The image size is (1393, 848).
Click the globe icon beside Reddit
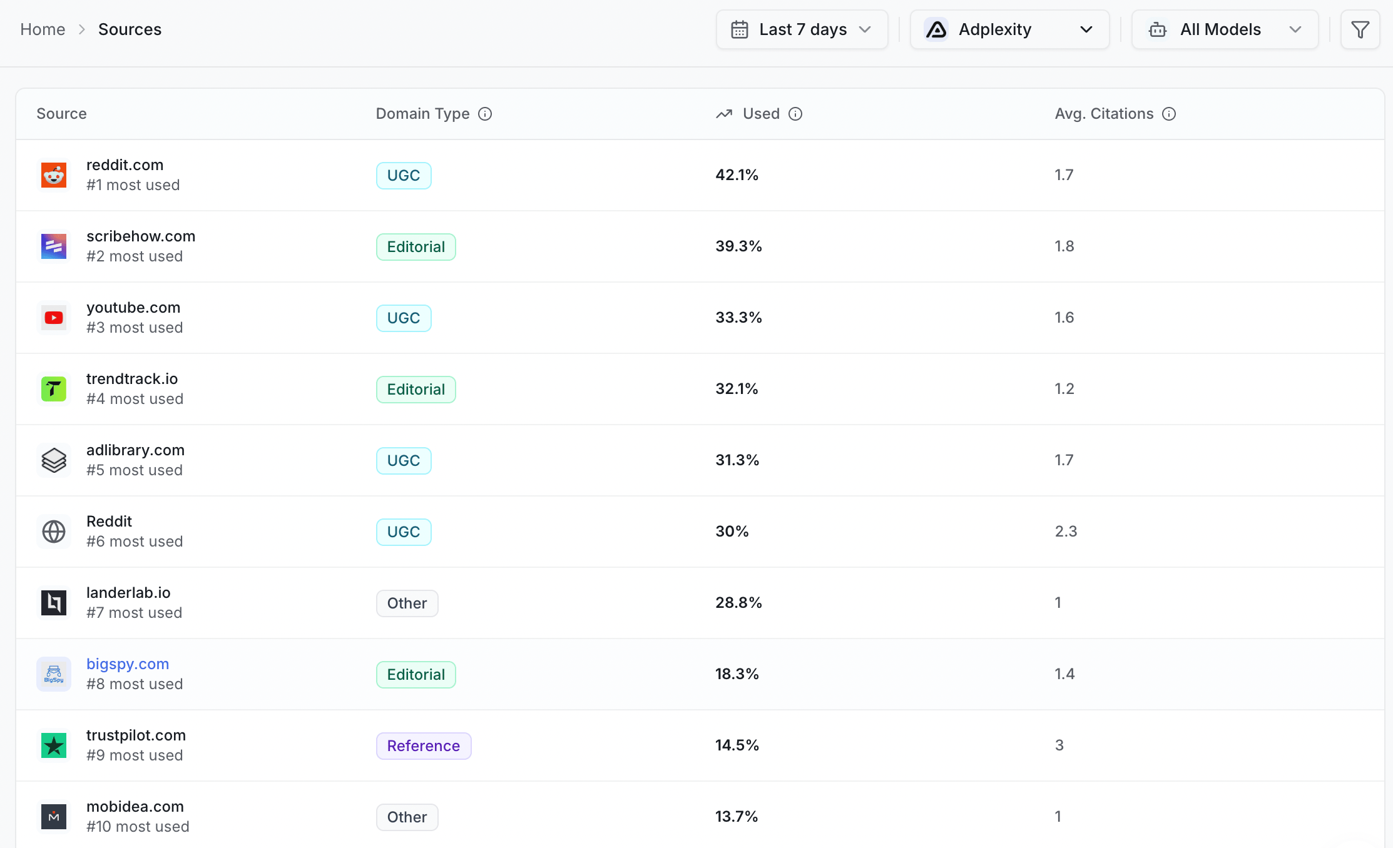click(54, 532)
